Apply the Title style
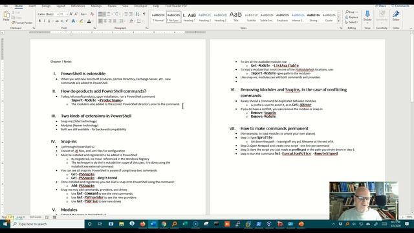 pos(235,17)
